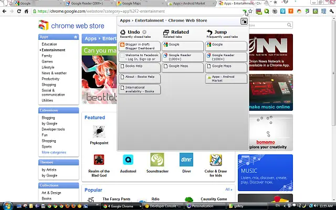Screen dimensions: 336x210
Task: Reopen Books Help closed tab
Action: (140, 68)
